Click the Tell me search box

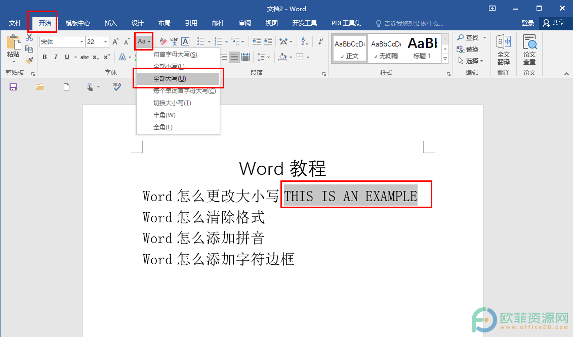[410, 23]
